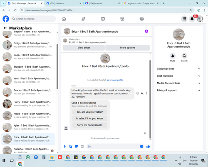Open the Home feed icon
Viewport: 208px width, 167px height.
[x=64, y=19]
